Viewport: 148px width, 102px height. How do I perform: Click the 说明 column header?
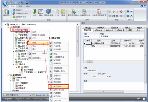[99, 41]
